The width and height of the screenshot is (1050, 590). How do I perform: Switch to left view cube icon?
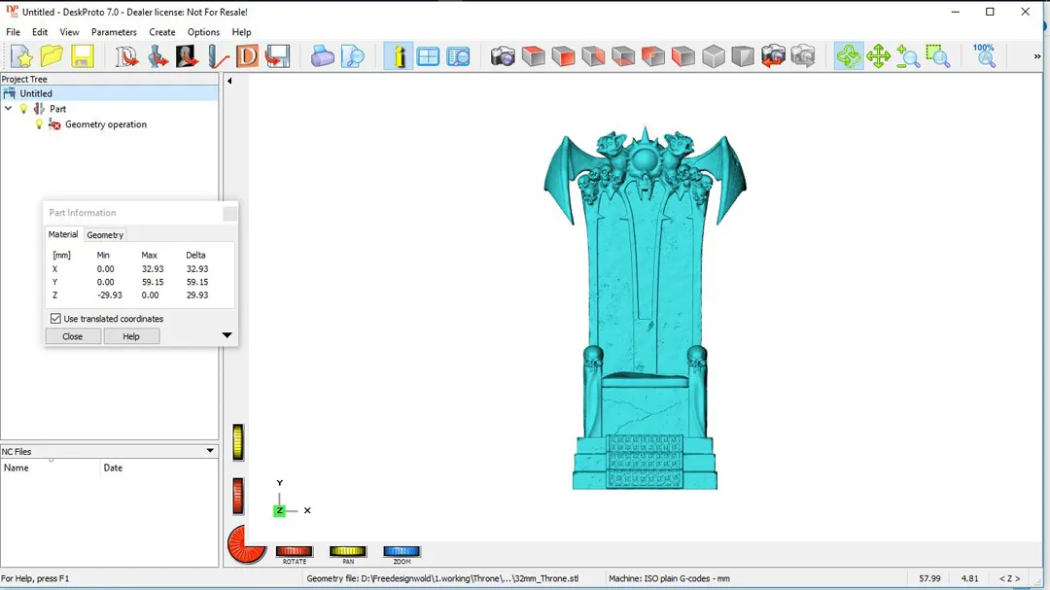coord(683,56)
